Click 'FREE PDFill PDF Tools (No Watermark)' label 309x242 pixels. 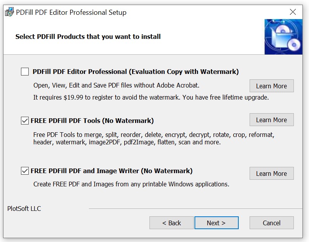92,121
